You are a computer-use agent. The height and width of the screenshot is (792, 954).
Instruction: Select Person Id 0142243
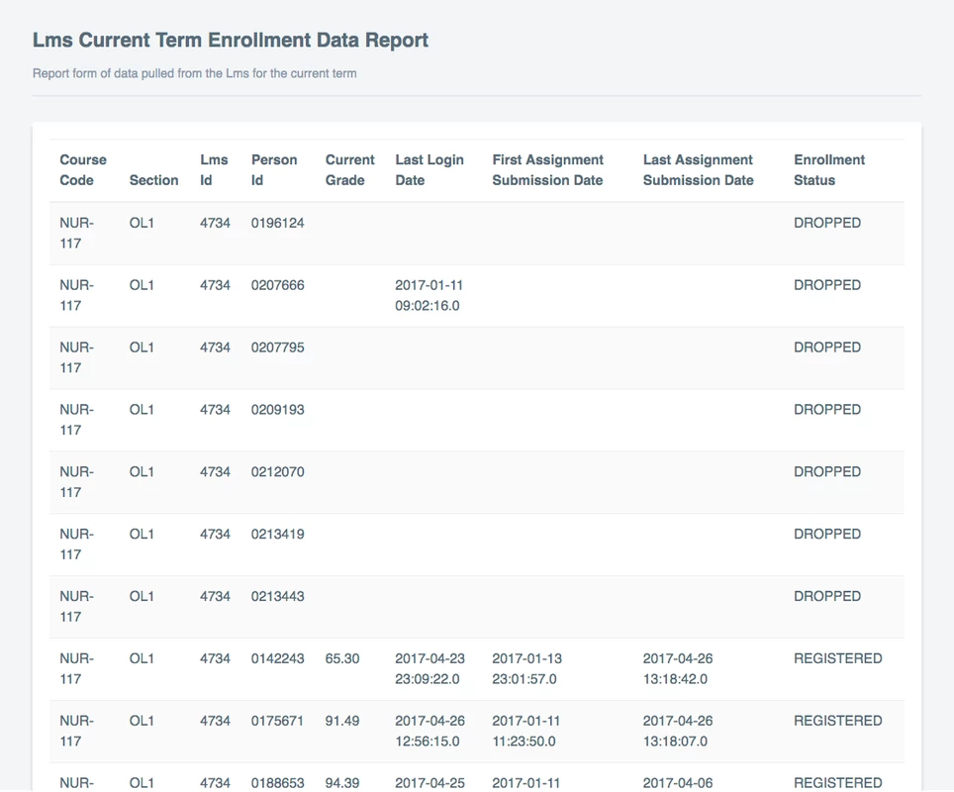click(277, 658)
